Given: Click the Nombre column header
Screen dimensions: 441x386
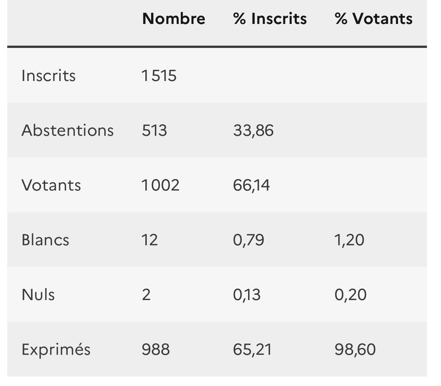Looking at the screenshot, I should pos(174,19).
